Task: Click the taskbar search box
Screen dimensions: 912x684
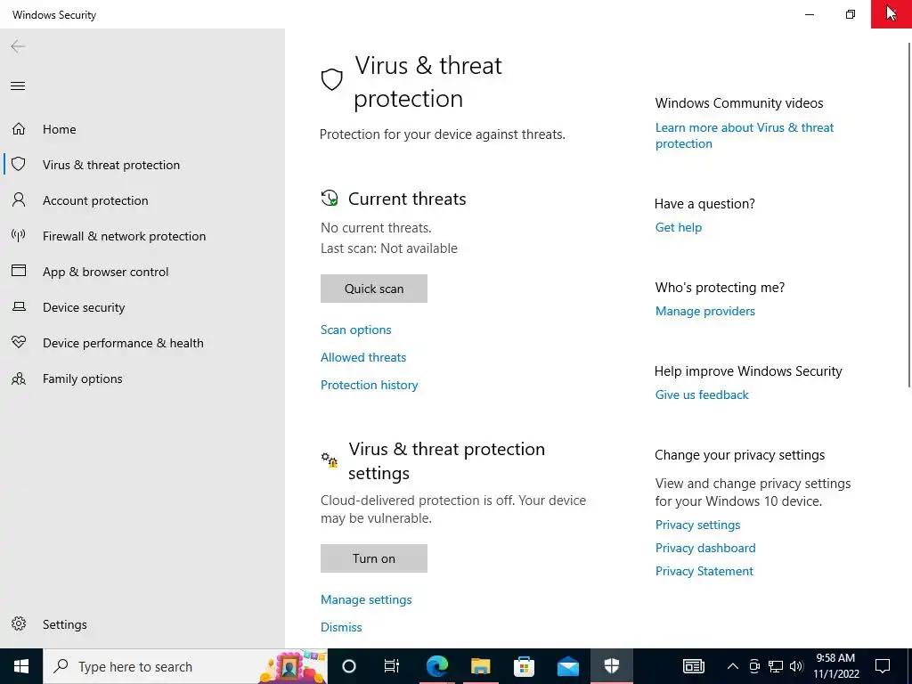Action: (x=185, y=666)
